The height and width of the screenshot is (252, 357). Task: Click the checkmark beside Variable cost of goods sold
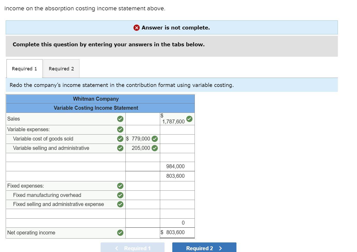click(120, 139)
